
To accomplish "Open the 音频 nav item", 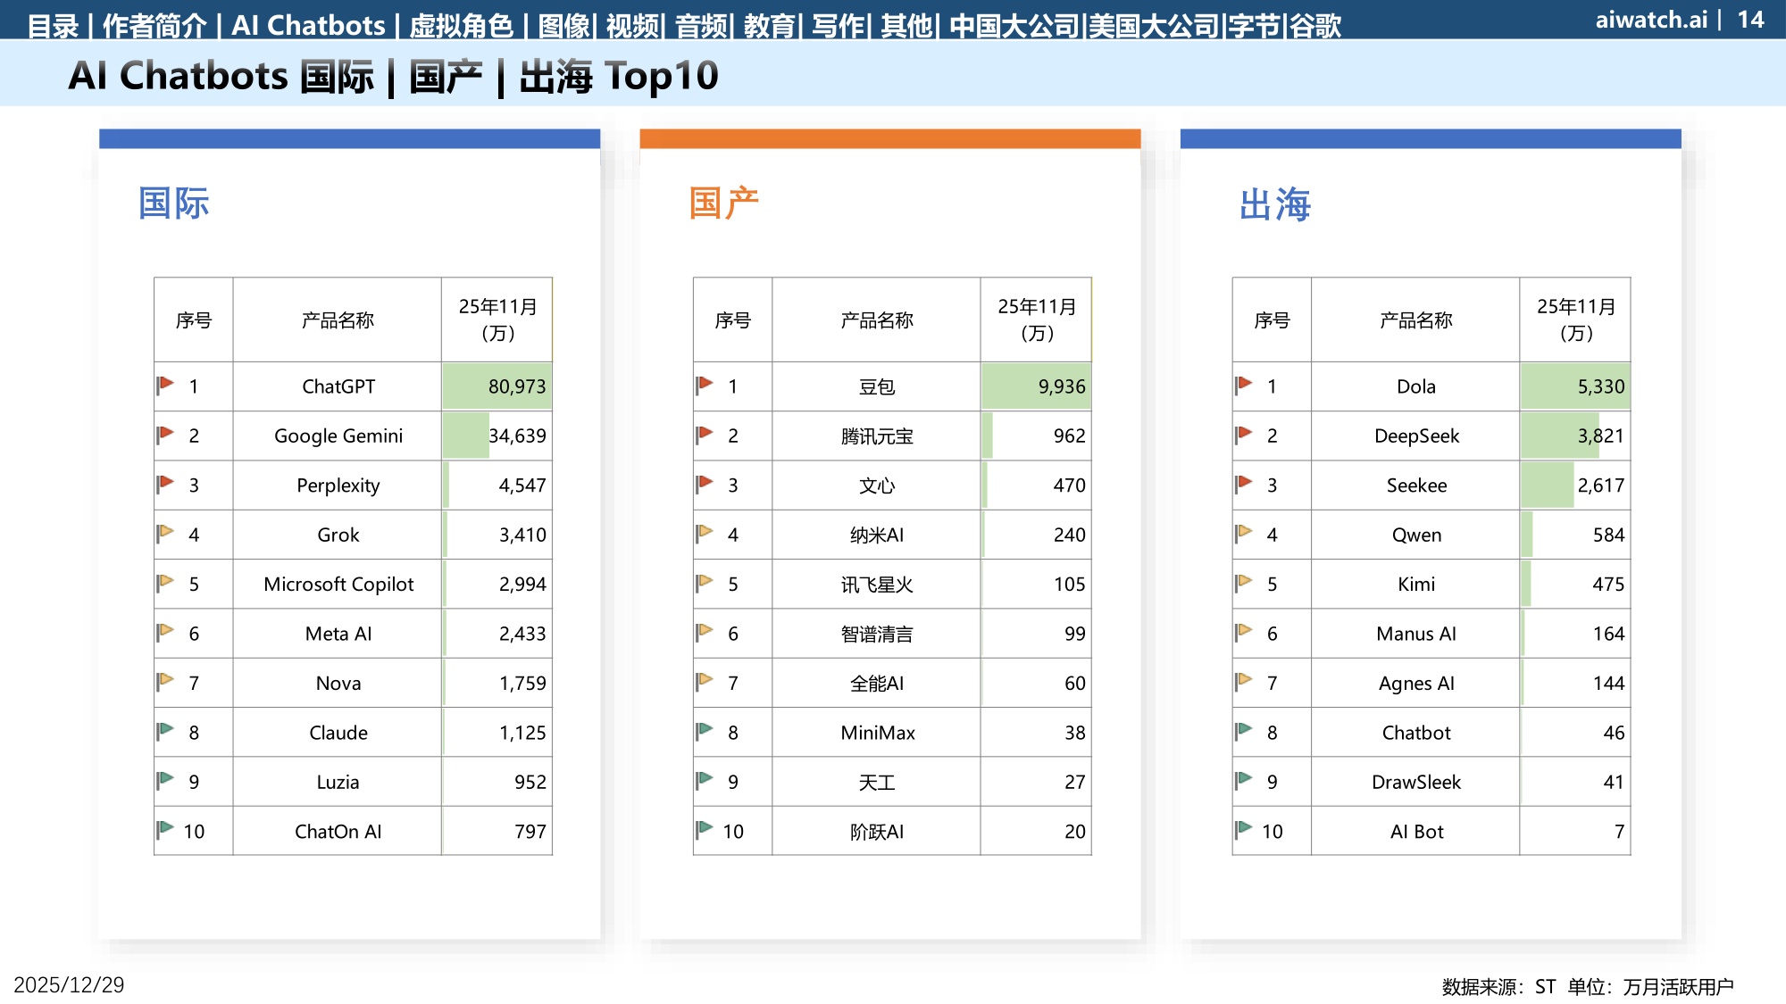I will click(x=701, y=26).
